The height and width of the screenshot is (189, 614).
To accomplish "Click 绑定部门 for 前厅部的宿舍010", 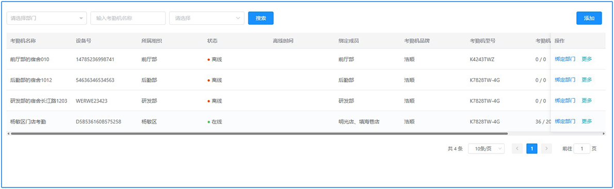I will [x=564, y=59].
